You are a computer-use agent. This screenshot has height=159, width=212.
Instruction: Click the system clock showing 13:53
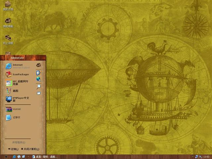[x=206, y=156]
